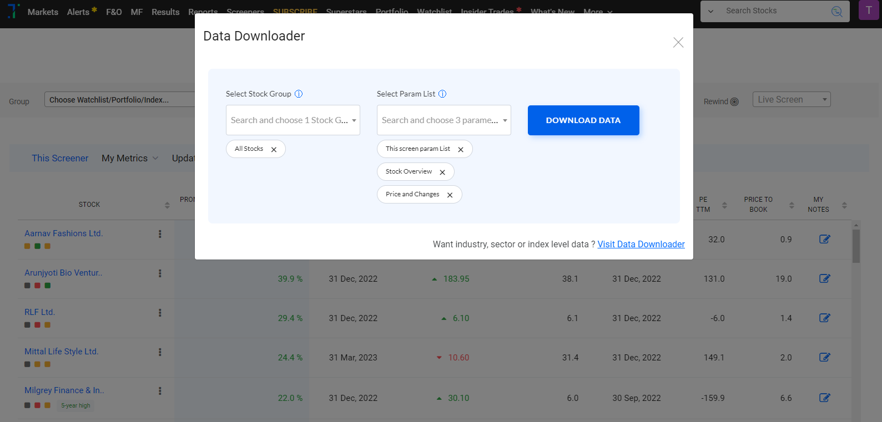
Task: Sort by Price to Book column
Action: 792,205
